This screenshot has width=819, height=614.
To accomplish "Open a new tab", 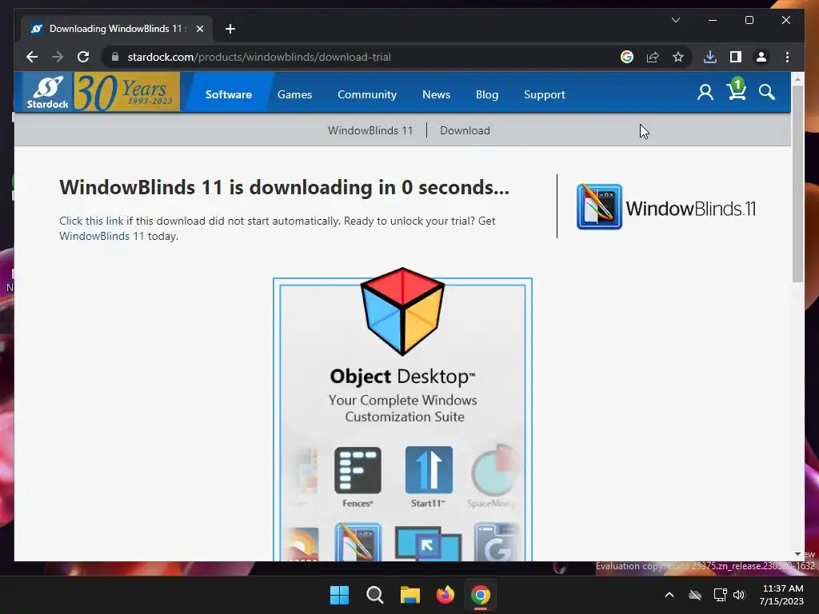I will point(230,29).
